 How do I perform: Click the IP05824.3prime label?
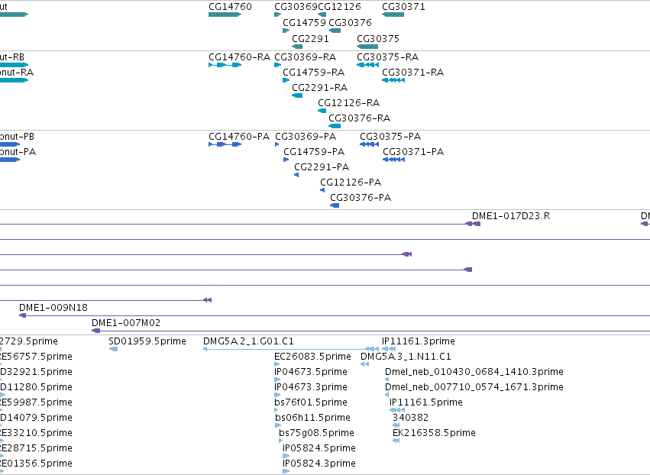click(319, 464)
